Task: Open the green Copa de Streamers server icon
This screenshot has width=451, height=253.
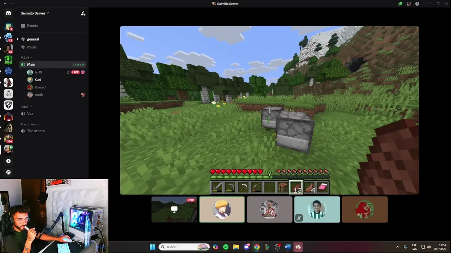Action: tap(8, 60)
